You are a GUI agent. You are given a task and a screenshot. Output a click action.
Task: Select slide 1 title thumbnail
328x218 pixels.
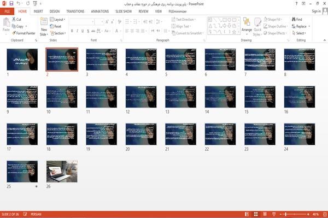(22, 60)
